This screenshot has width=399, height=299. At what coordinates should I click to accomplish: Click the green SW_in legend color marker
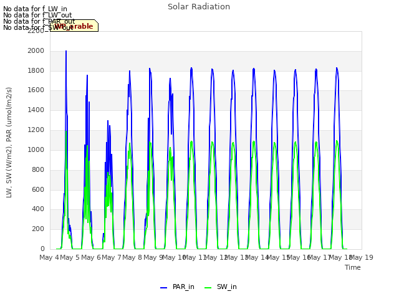(x=208, y=288)
